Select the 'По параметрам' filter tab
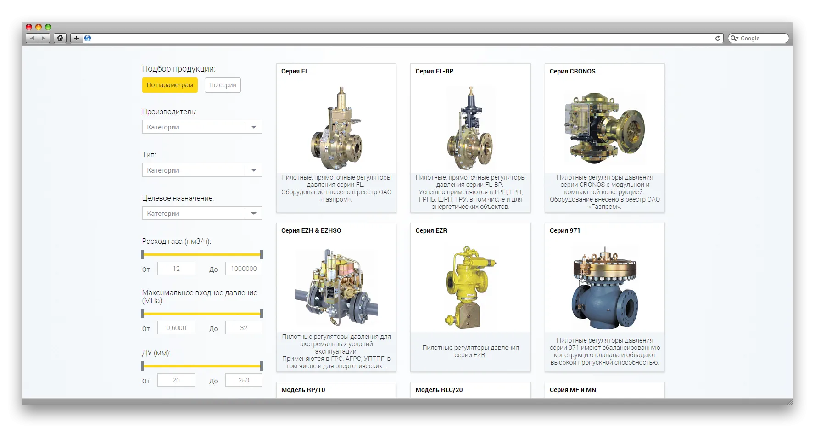The width and height of the screenshot is (815, 427). 170,85
